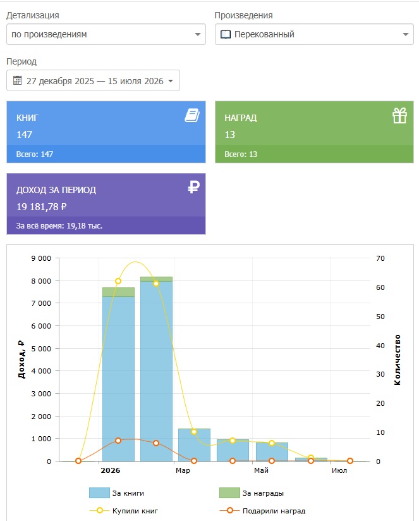Select the tallest February income bar
Screen dimensions: 419x521
pyautogui.click(x=156, y=369)
